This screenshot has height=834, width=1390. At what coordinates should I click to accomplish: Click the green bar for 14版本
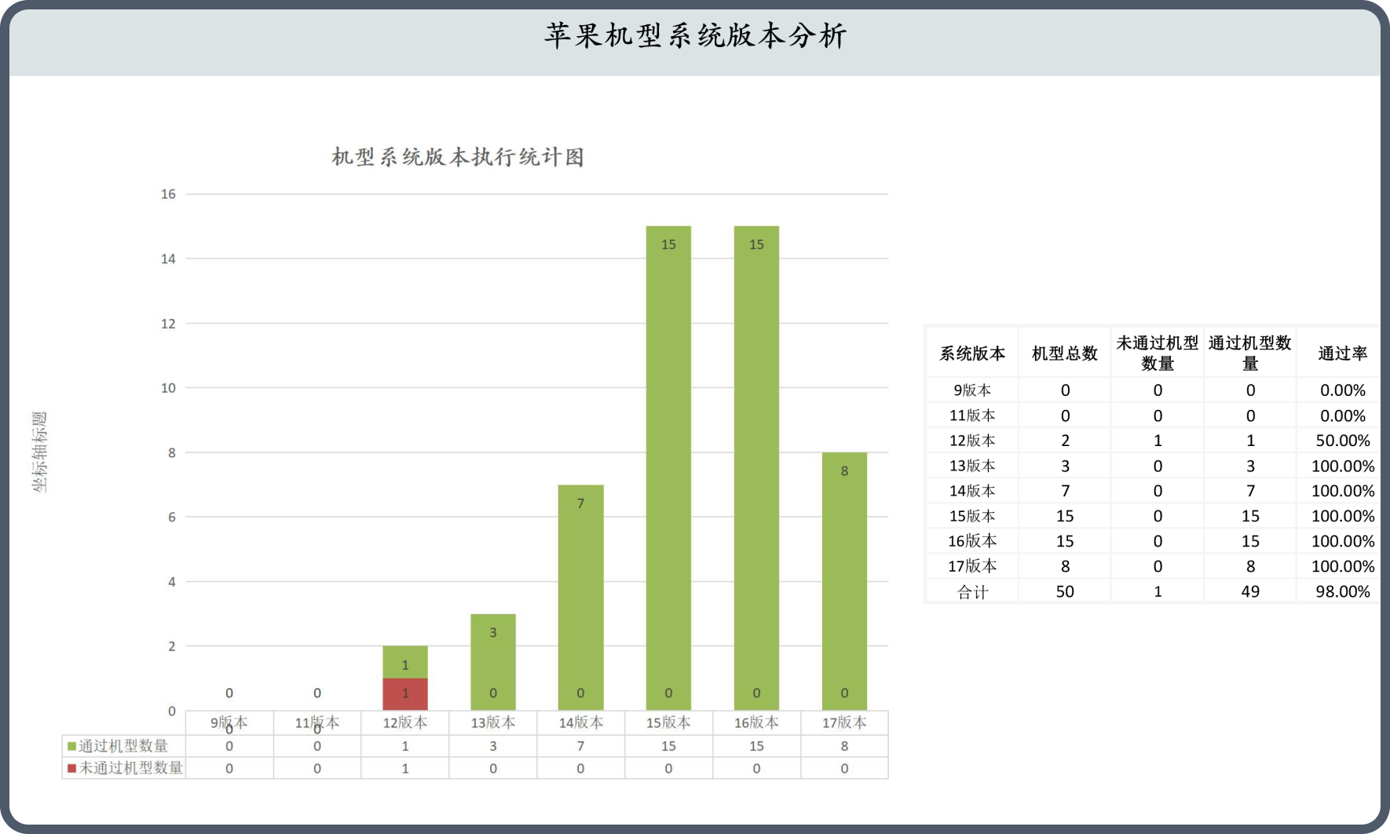pos(580,597)
